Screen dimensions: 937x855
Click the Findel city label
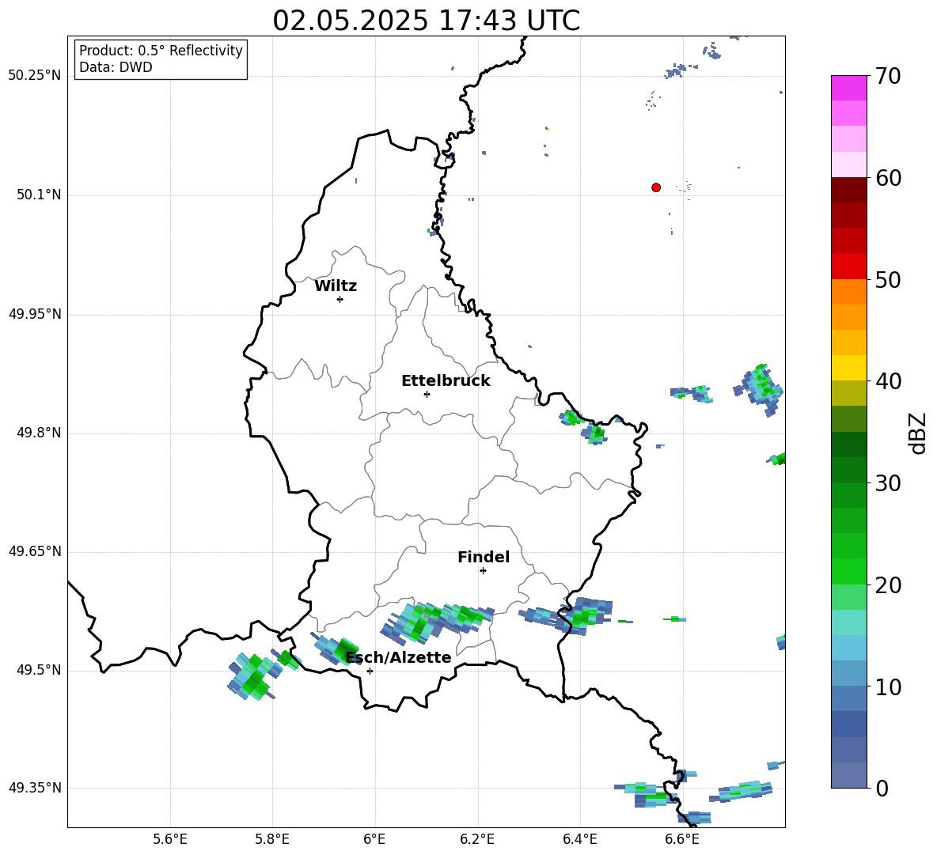(x=484, y=557)
